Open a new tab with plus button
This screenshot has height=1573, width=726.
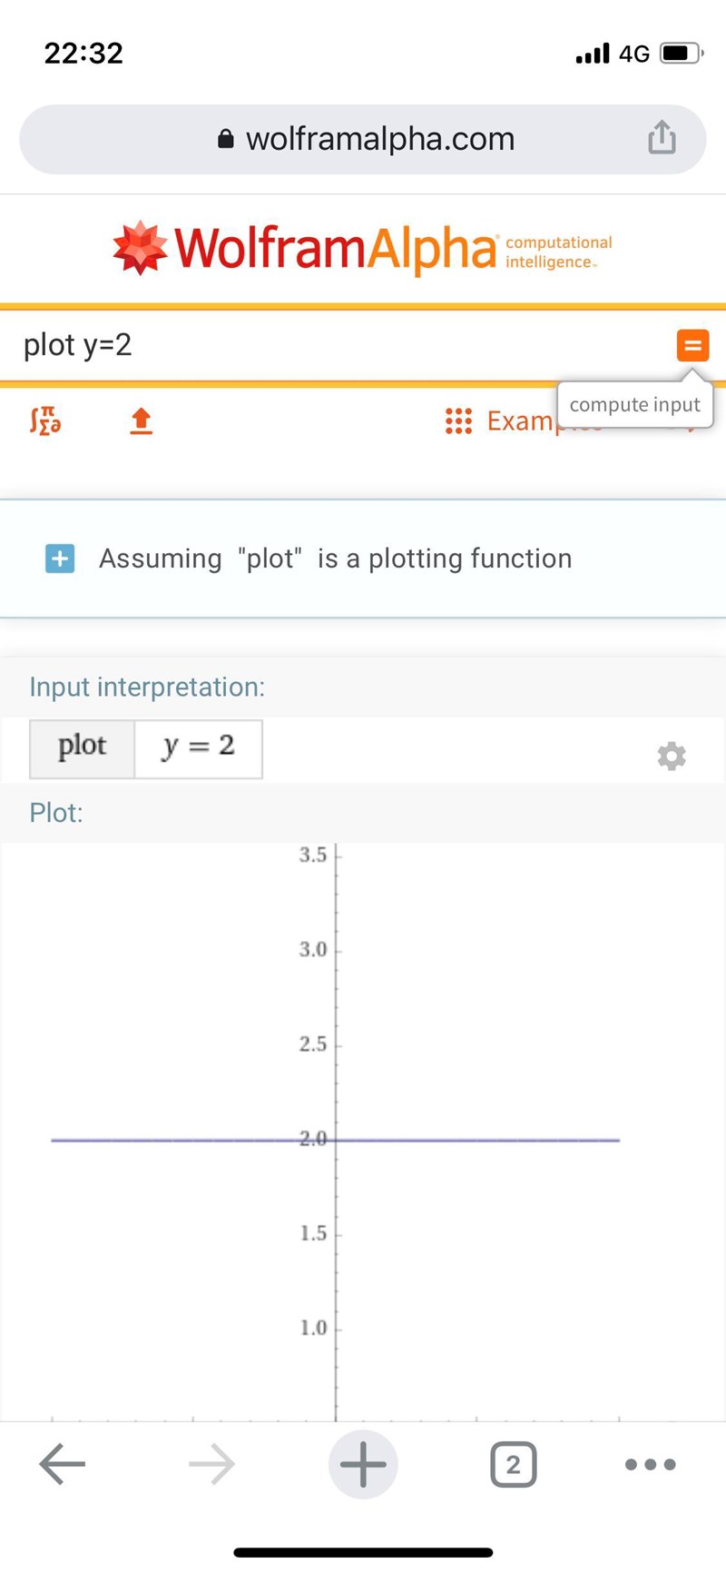click(363, 1464)
